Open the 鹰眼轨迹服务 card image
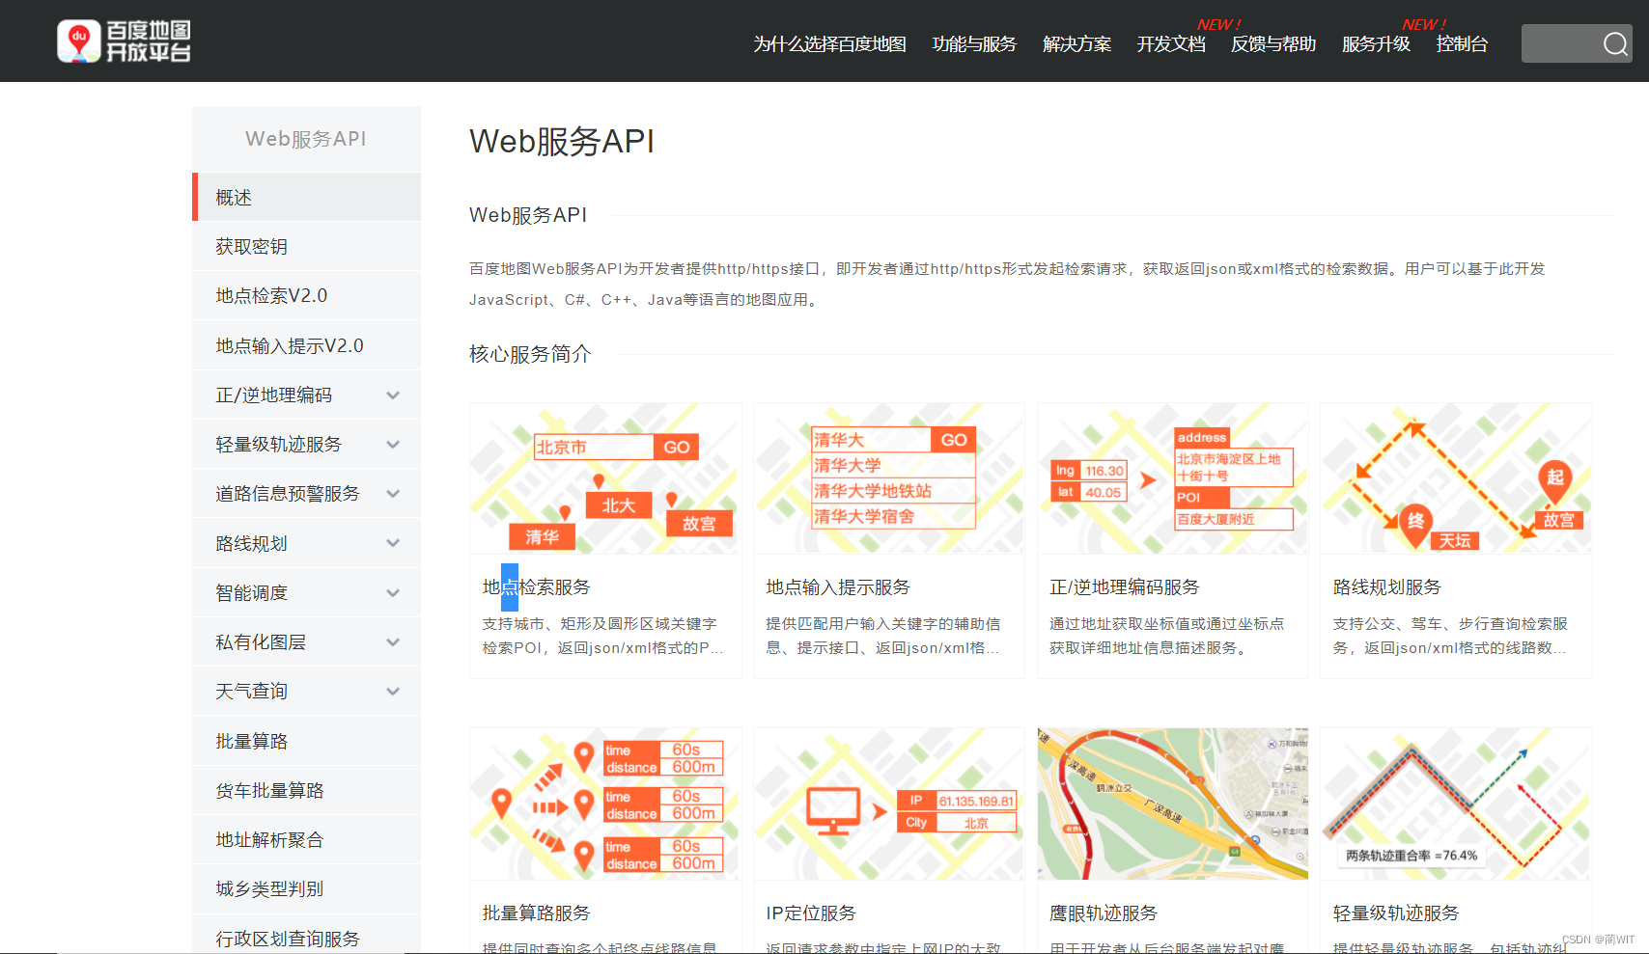 click(x=1172, y=804)
